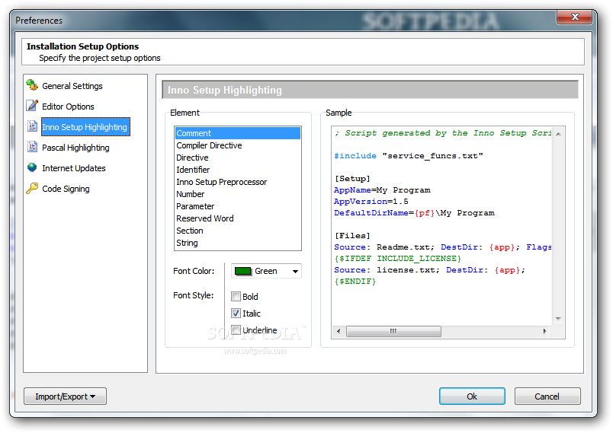The image size is (613, 433).
Task: Choose Number in Element list
Action: point(238,194)
